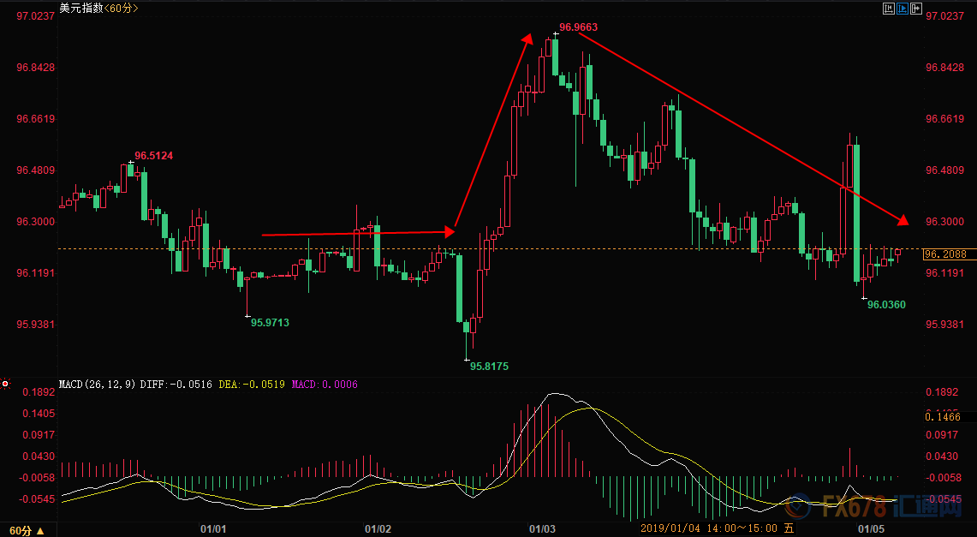Click the 95.9713 trough price label
The width and height of the screenshot is (977, 537).
click(270, 323)
